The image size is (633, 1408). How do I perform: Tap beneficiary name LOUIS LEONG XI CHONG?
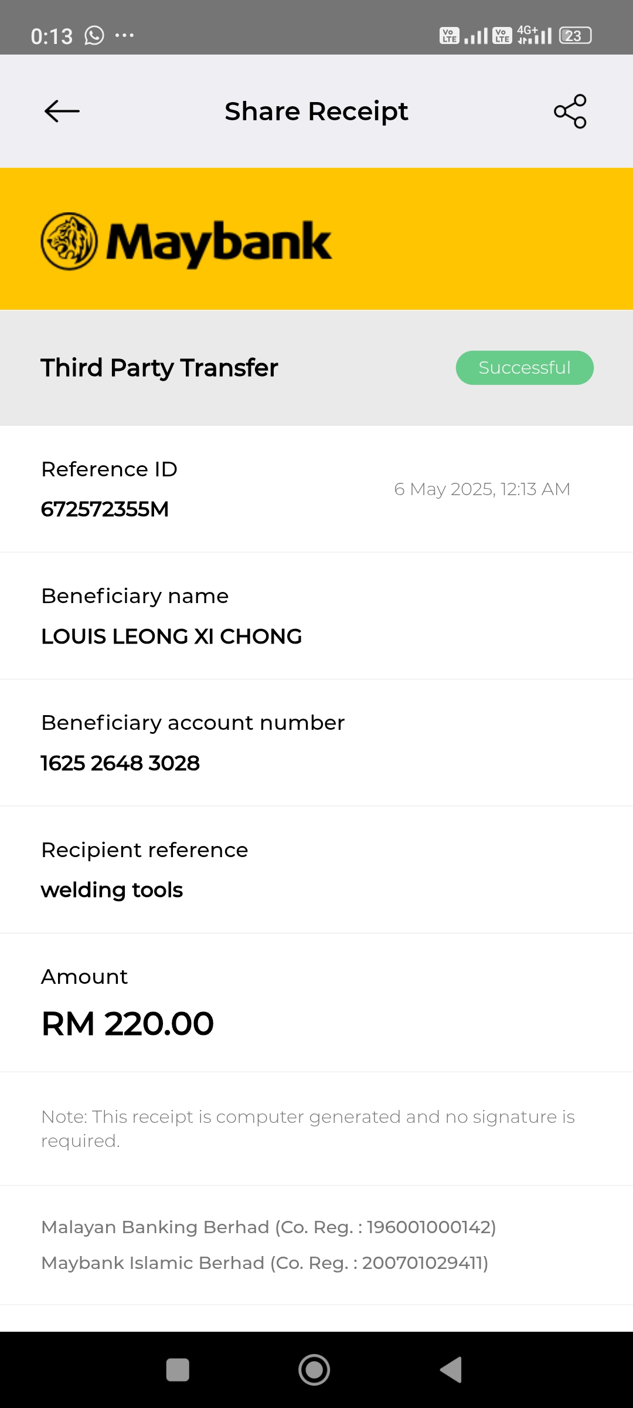tap(172, 637)
